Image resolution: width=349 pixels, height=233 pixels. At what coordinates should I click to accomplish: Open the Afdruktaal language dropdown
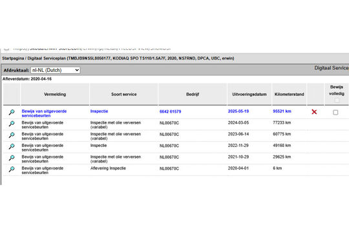point(56,71)
